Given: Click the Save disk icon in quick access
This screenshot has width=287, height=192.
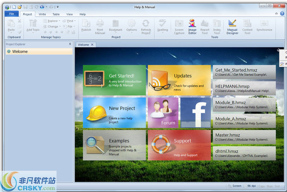Looking at the screenshot, I should coord(25,7).
